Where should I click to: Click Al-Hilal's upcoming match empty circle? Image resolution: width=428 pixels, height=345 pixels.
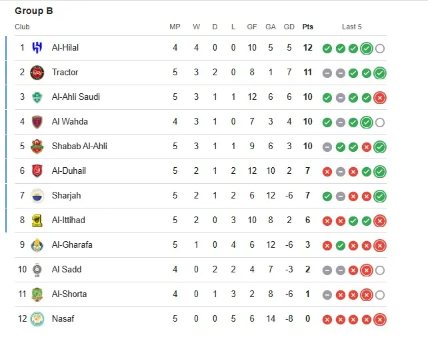tap(380, 49)
